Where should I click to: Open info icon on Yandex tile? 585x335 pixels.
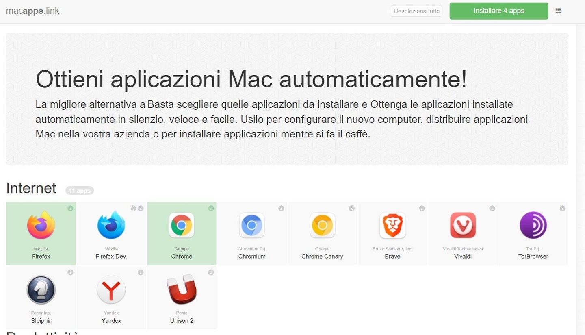[x=141, y=272]
